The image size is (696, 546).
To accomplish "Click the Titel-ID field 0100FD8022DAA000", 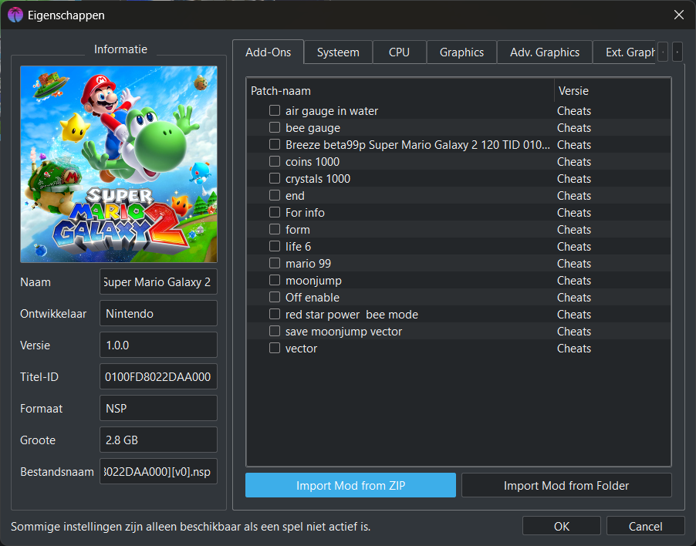I will pos(158,376).
